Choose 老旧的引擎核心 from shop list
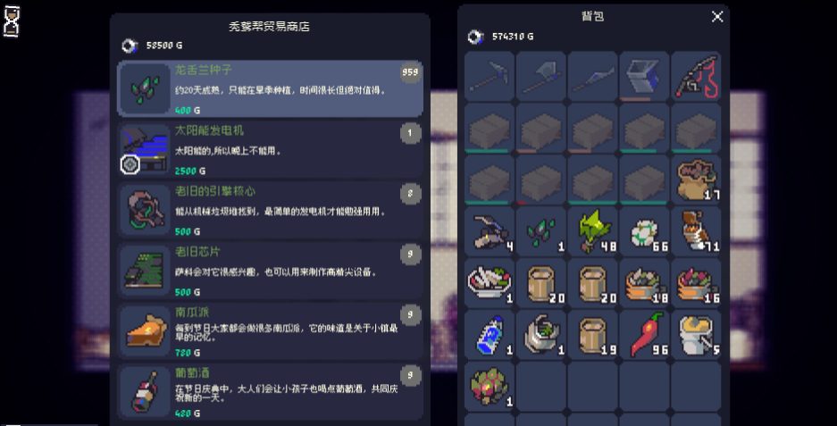837x426 pixels. point(270,210)
